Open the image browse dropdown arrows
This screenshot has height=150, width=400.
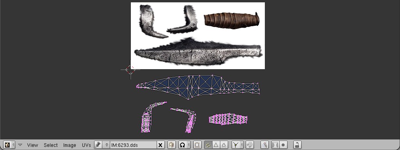(107, 145)
